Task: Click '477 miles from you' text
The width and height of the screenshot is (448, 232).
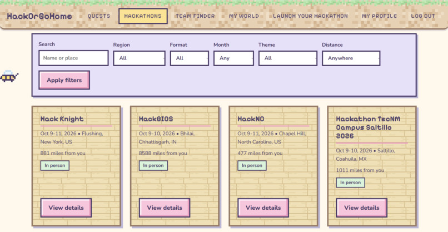Action: 260,153
